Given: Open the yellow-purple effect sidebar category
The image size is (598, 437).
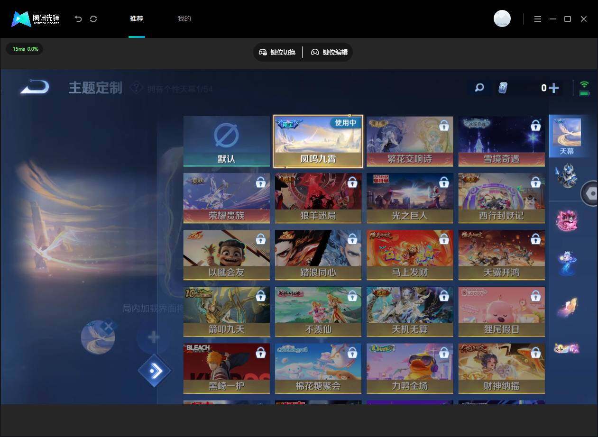Looking at the screenshot, I should tap(567, 348).
